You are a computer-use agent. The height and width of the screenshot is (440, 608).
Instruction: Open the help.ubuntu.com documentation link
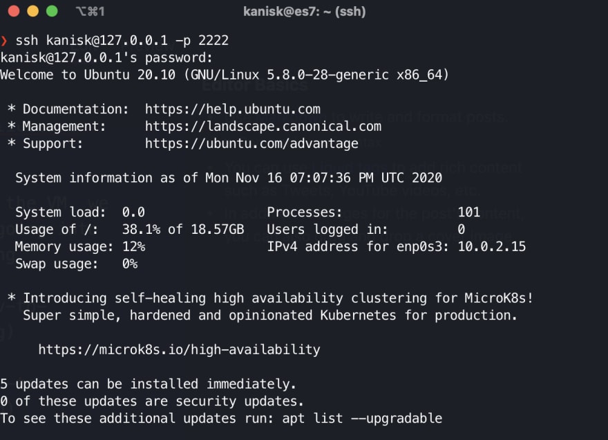coord(233,109)
